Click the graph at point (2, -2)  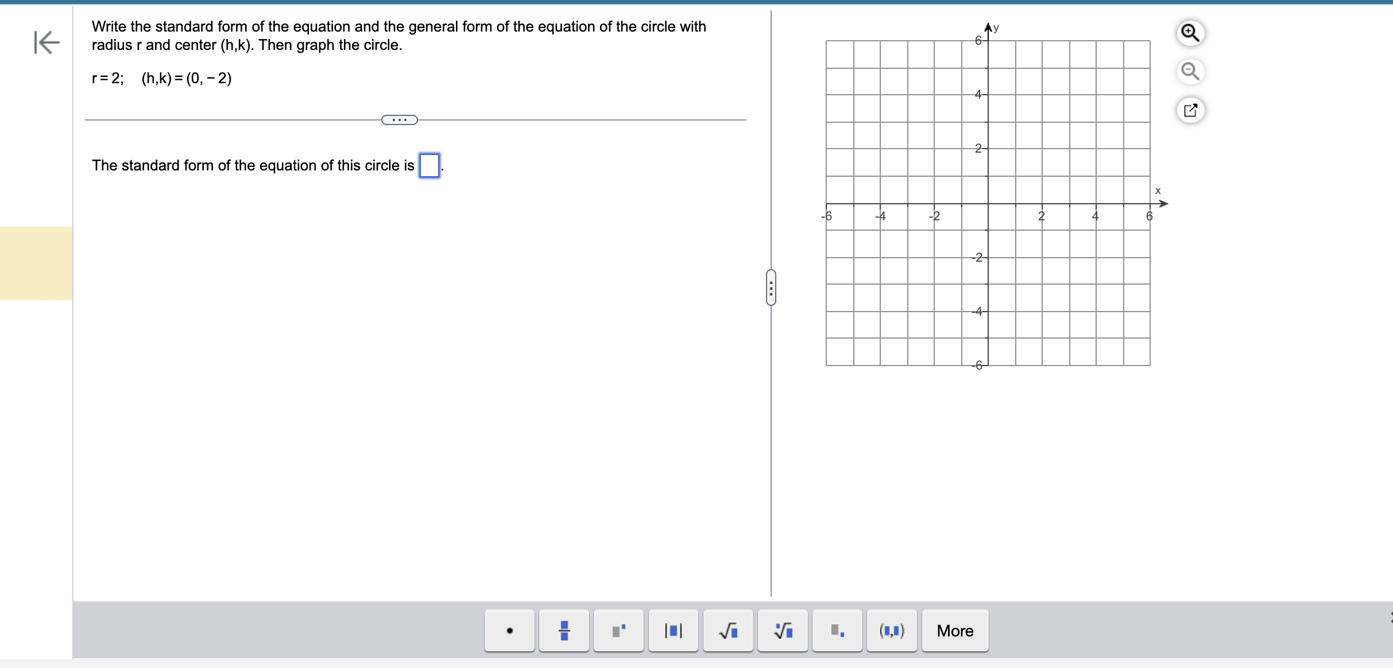(1042, 258)
